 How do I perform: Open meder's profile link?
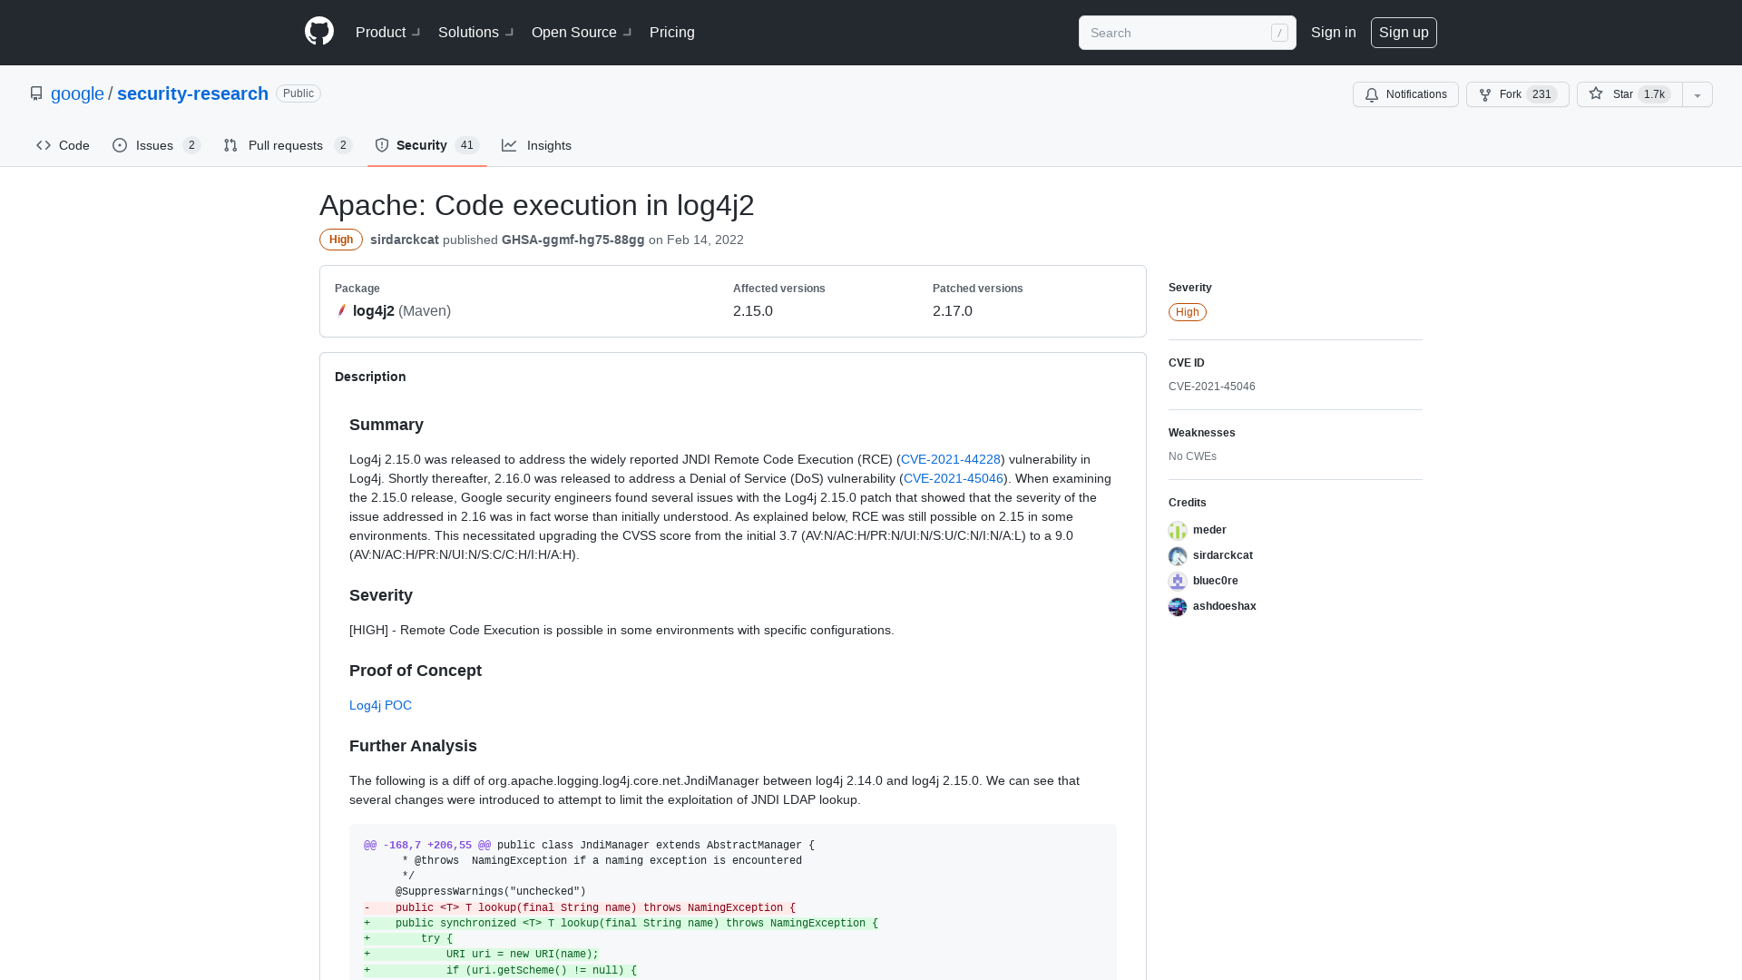pos(1209,530)
